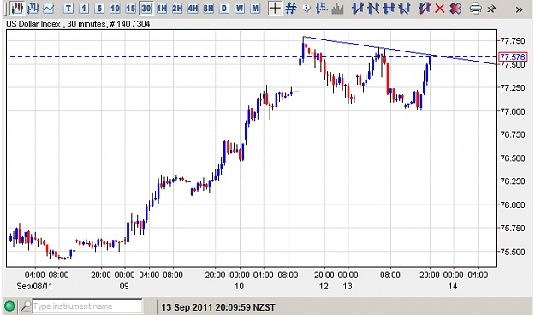Select the daily (D) timeframe
Image resolution: width=535 pixels, height=315 pixels.
(x=224, y=9)
